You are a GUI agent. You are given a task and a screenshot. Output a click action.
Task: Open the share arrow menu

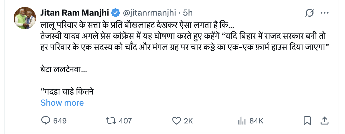pos(324,121)
